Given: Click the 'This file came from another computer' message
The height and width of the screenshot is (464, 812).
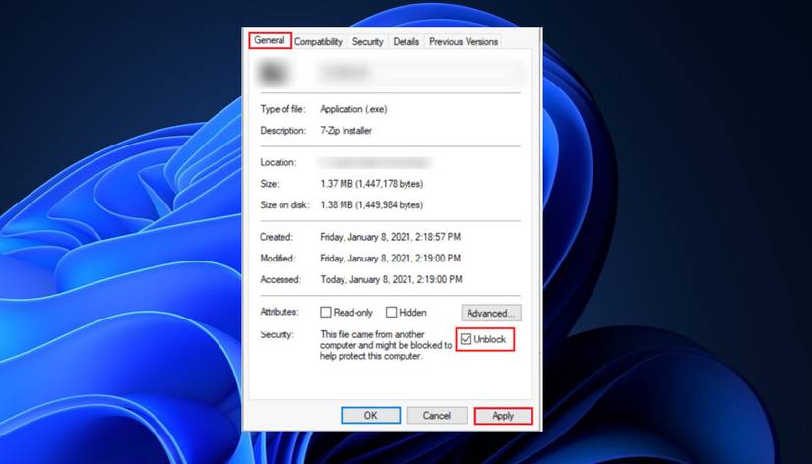Looking at the screenshot, I should pyautogui.click(x=386, y=345).
